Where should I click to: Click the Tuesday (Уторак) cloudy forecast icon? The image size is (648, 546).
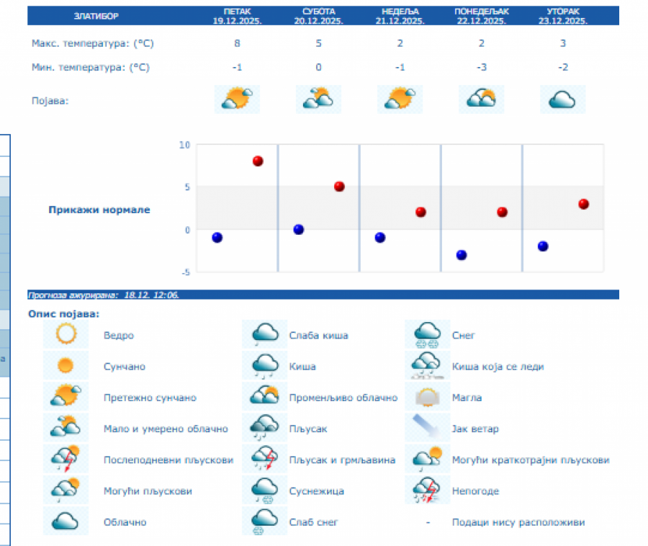pyautogui.click(x=563, y=99)
